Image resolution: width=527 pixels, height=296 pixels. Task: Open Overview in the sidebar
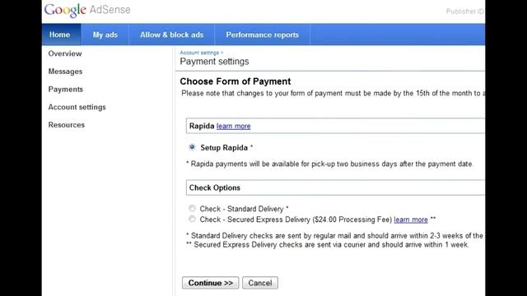coord(65,53)
